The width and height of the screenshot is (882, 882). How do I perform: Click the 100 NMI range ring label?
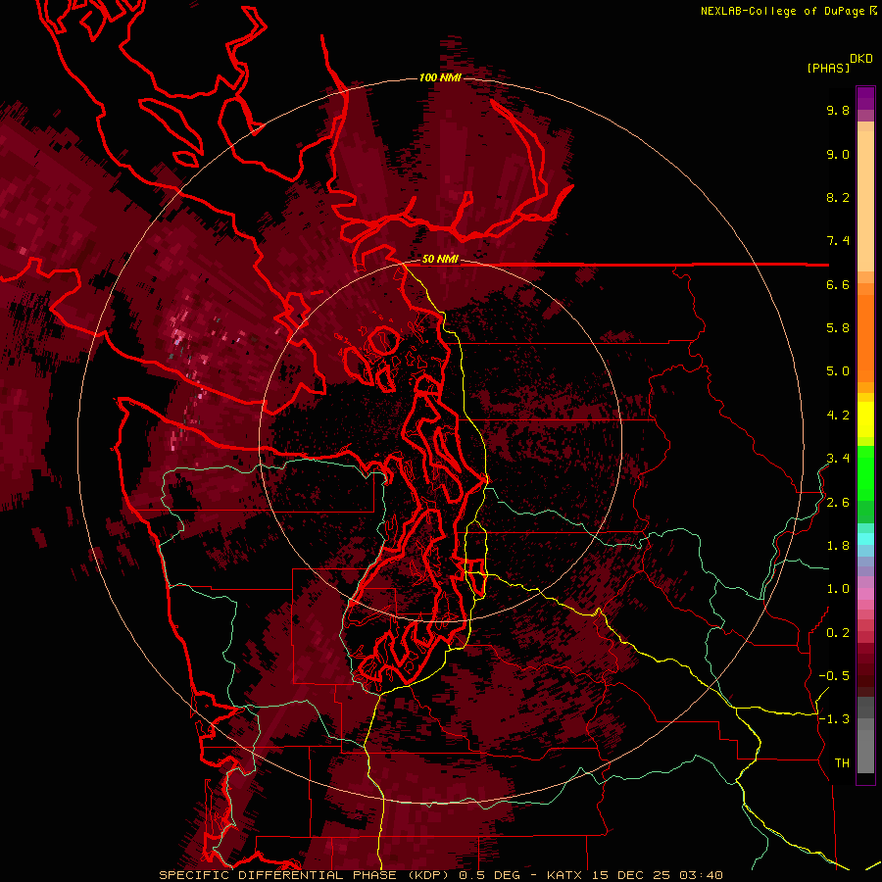point(440,77)
